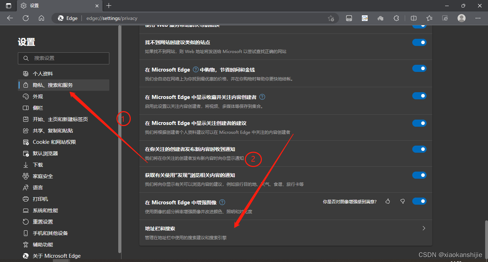Open 下载 settings section

(64, 165)
